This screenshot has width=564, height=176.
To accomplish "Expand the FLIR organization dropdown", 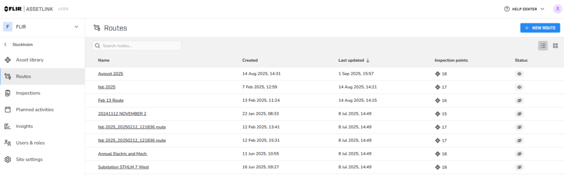I will (x=76, y=27).
